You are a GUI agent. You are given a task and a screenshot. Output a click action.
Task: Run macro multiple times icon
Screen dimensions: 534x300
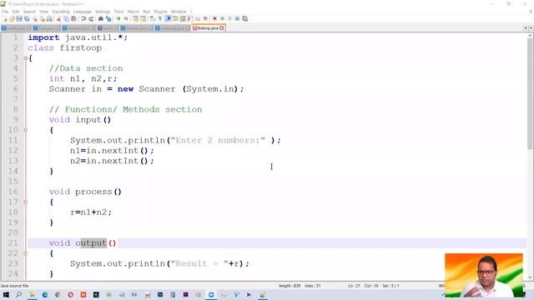[x=237, y=18]
